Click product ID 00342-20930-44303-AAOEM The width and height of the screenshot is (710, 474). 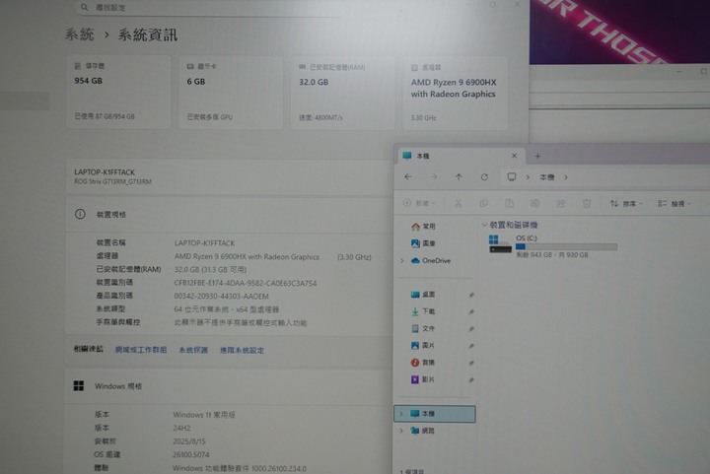click(x=222, y=297)
